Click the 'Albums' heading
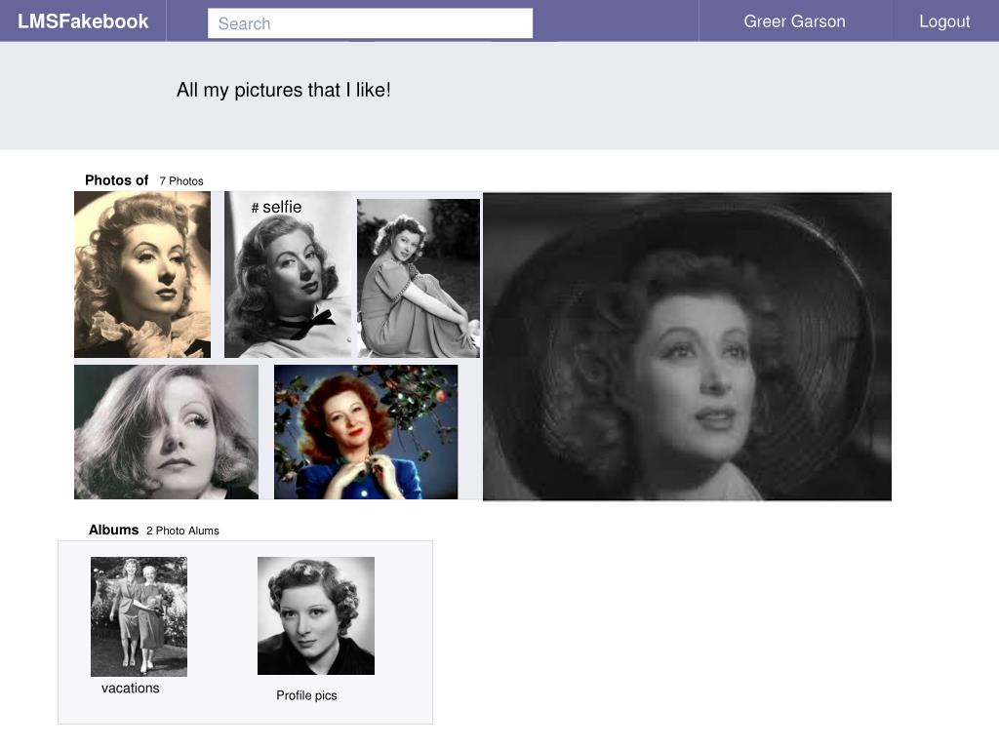 113,530
